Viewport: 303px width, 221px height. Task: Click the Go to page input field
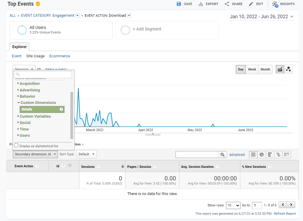[257, 205]
